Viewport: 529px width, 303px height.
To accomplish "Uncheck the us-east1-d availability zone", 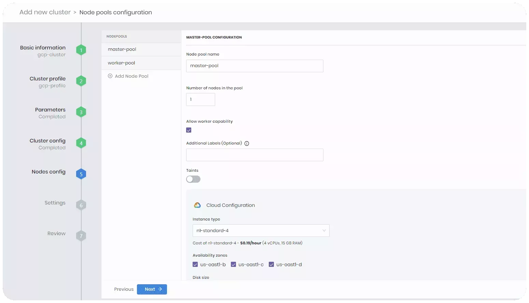I will pyautogui.click(x=272, y=264).
